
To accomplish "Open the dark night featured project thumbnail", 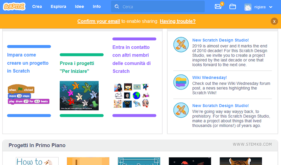I will pos(190,161).
